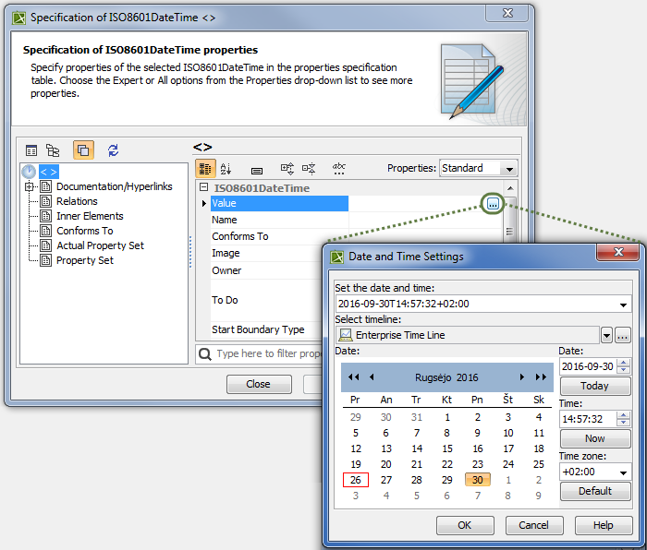The width and height of the screenshot is (647, 550).
Task: Collapse the ISO8601DateTime properties group
Action: 203,187
